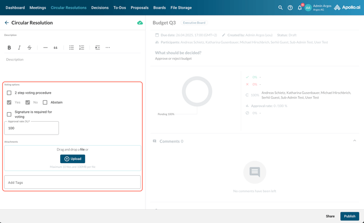This screenshot has width=364, height=223.
Task: Collapse the Comments section
Action: [354, 141]
